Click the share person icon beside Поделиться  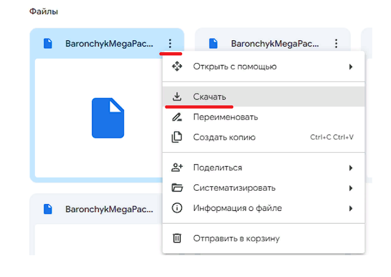[x=177, y=168]
